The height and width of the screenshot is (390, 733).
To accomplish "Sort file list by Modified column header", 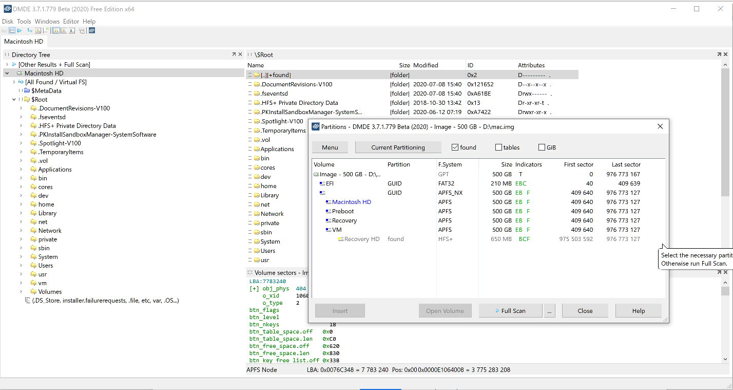I will tap(426, 65).
